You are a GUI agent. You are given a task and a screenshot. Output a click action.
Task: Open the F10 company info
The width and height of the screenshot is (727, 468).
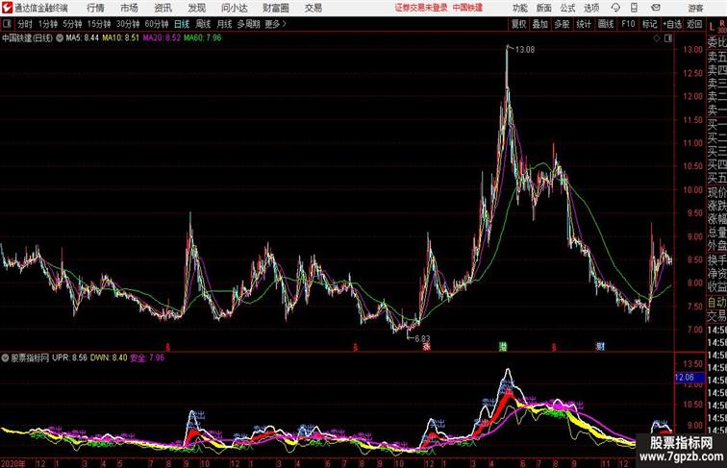(628, 24)
